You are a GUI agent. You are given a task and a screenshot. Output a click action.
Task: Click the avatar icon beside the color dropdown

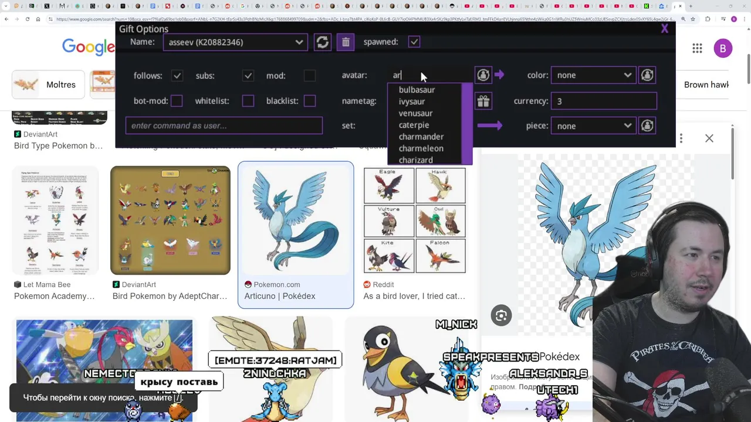point(647,75)
